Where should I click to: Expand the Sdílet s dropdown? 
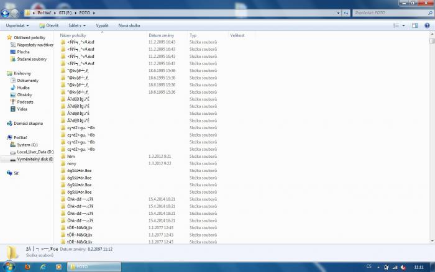pyautogui.click(x=78, y=25)
